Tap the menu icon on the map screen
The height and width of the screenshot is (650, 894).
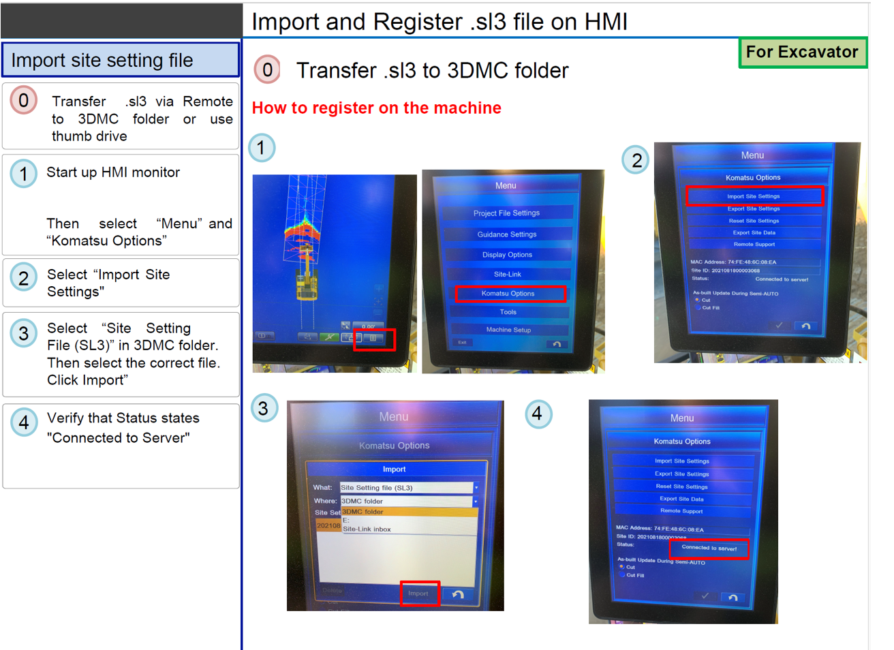tap(373, 338)
